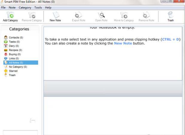This screenshot has height=135, width=185.
Task: Click the Recipes category icon
Action: 6,50
